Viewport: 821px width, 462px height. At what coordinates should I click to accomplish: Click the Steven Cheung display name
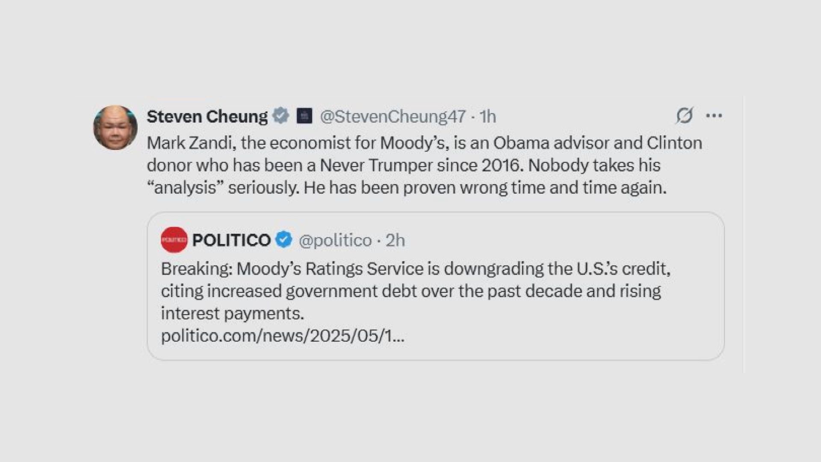pos(207,116)
